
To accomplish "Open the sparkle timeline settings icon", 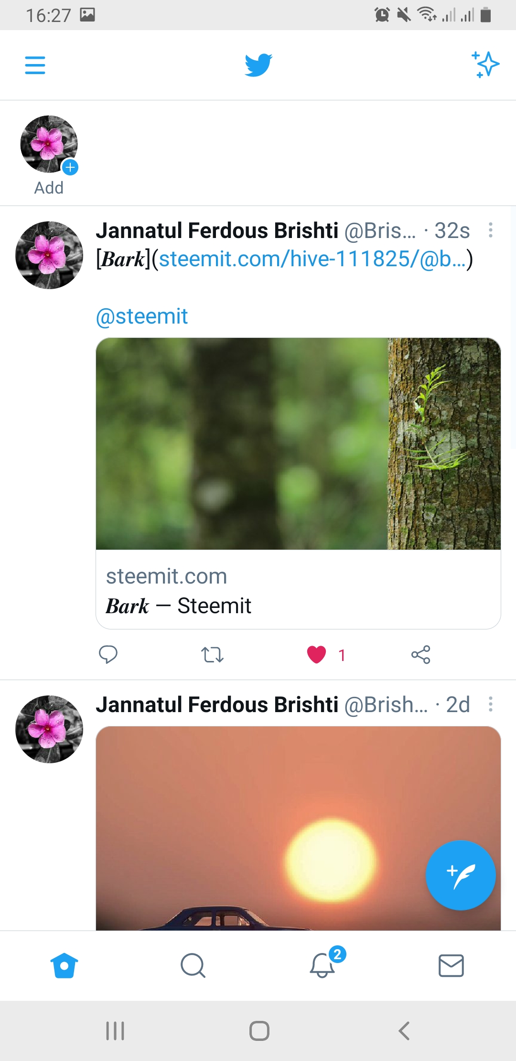I will 485,65.
